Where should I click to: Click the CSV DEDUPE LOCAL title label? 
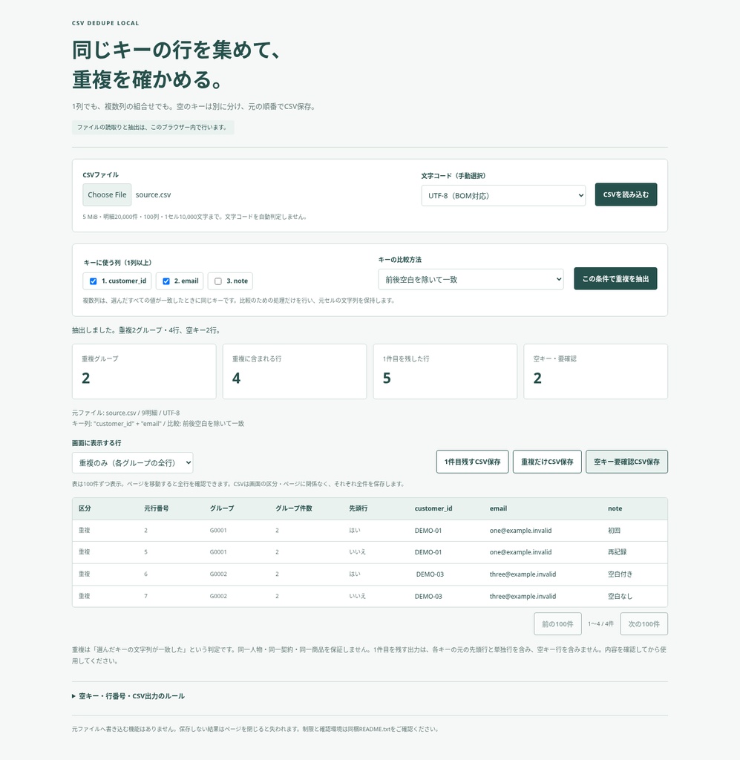[x=105, y=23]
